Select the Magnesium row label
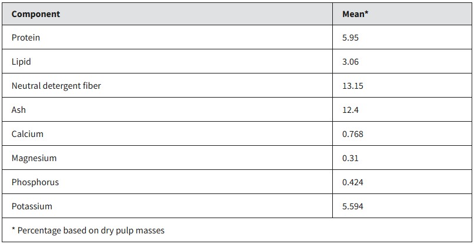The image size is (474, 244). [34, 158]
